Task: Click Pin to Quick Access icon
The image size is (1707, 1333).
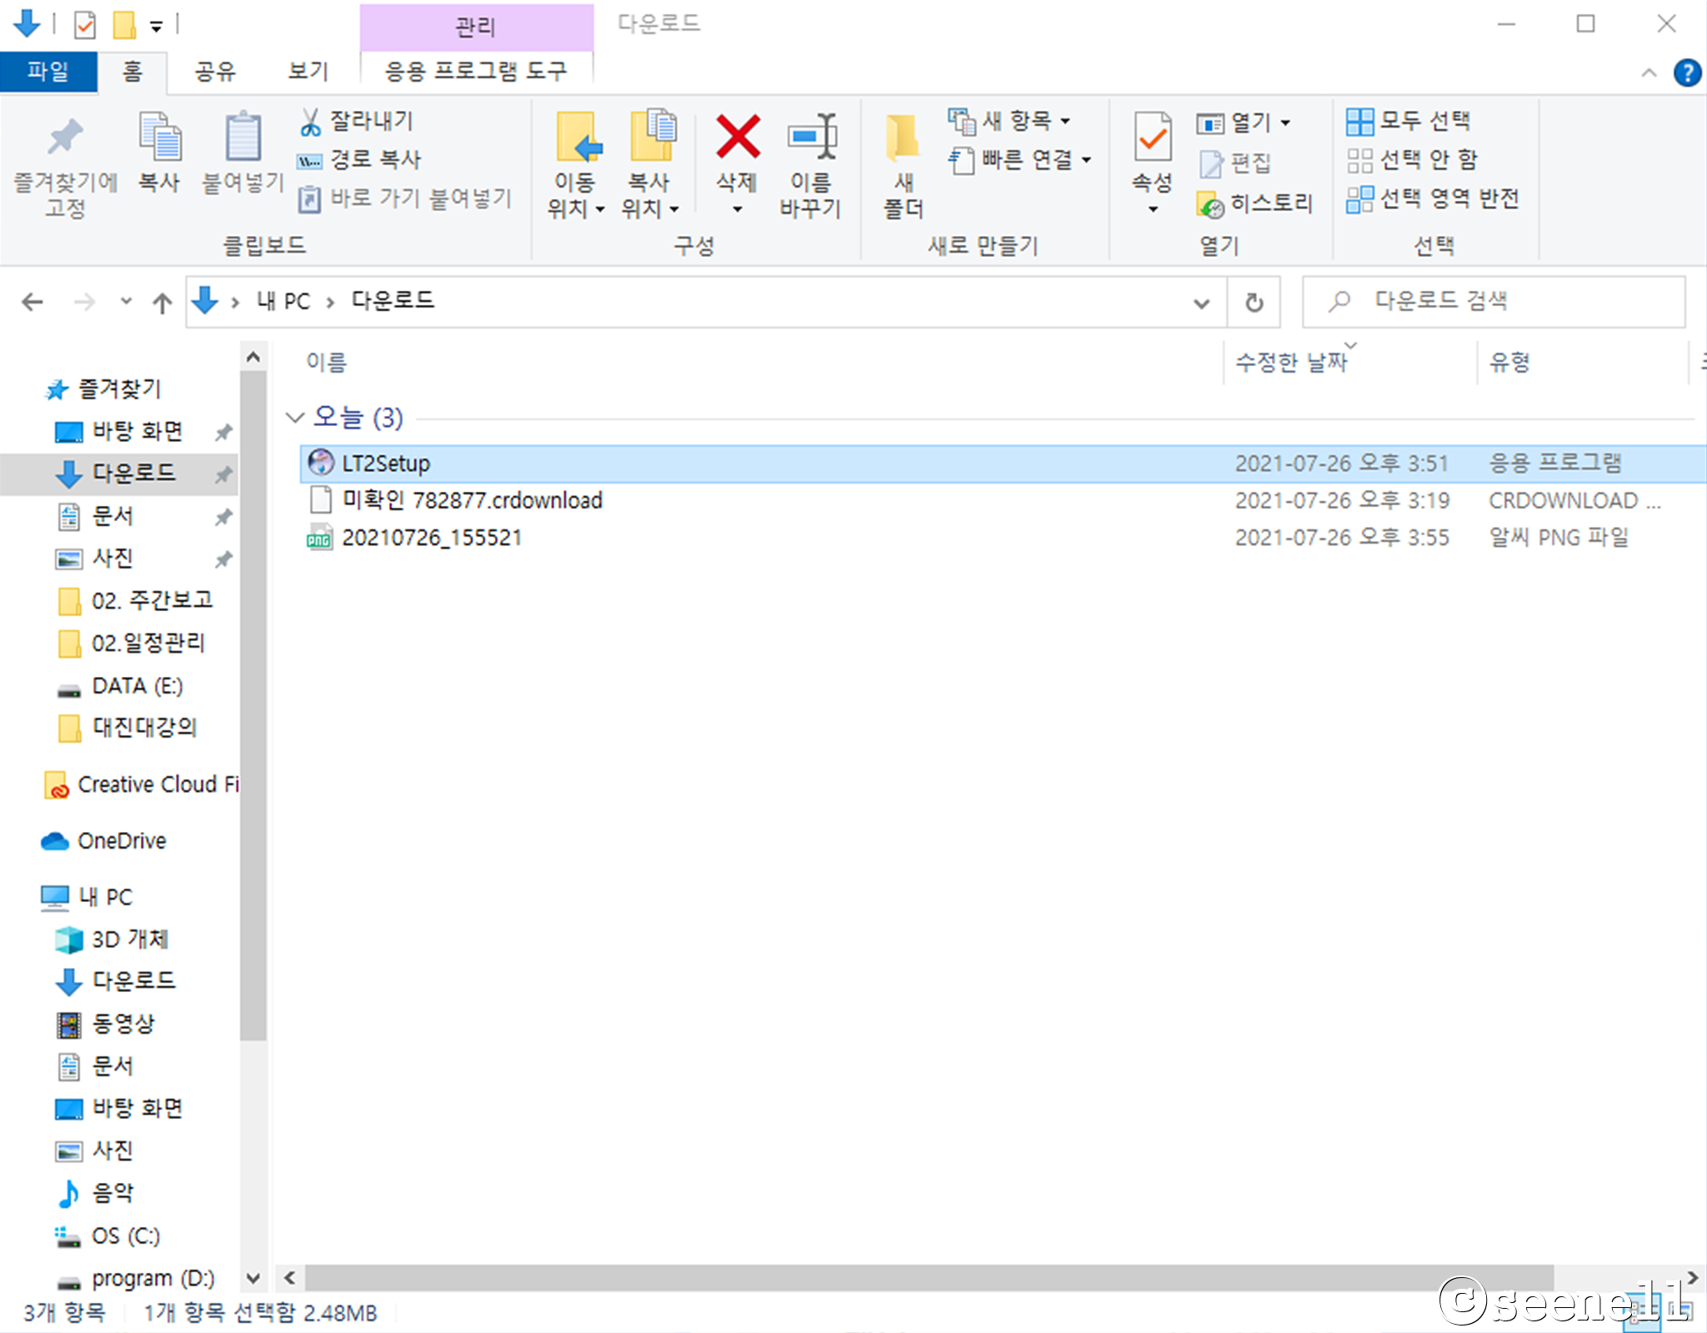Action: (65, 138)
